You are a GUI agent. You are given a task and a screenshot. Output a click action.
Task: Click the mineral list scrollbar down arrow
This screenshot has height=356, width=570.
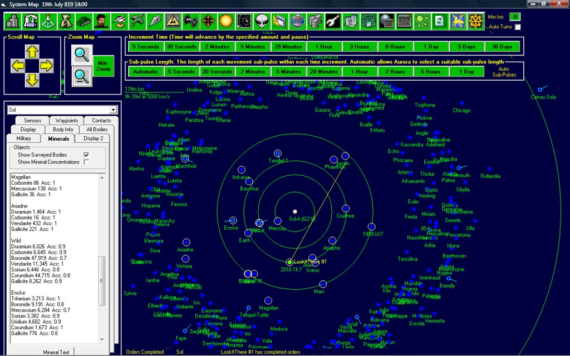(x=102, y=339)
